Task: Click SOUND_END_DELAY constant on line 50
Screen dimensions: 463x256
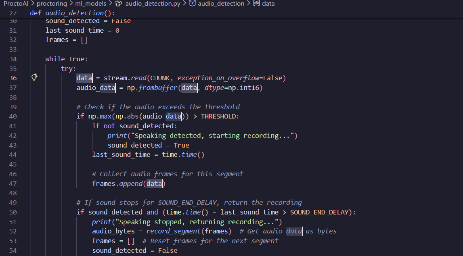Action: (x=319, y=212)
